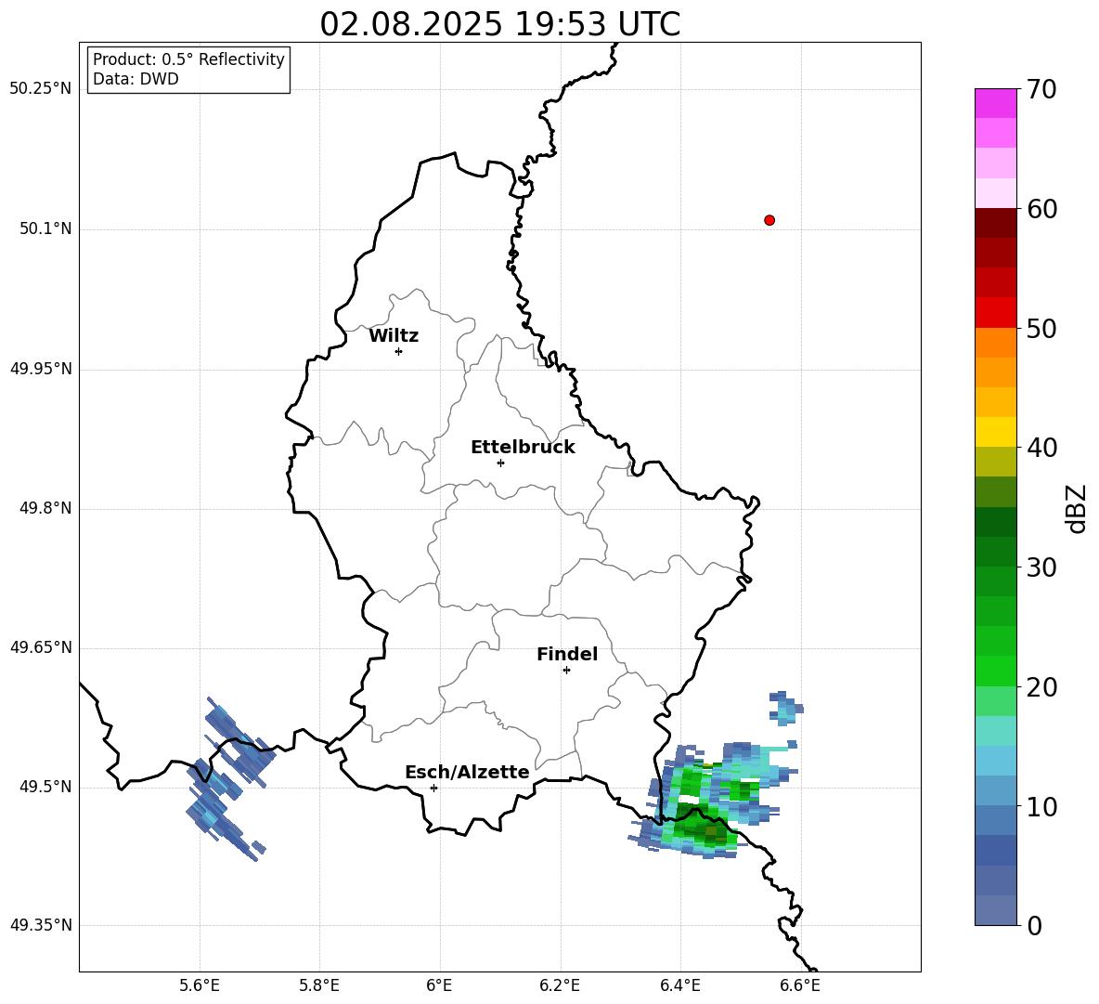1099x1004 pixels.
Task: Click the title '02.08.2025 19:53 UTC'
Action: click(499, 24)
